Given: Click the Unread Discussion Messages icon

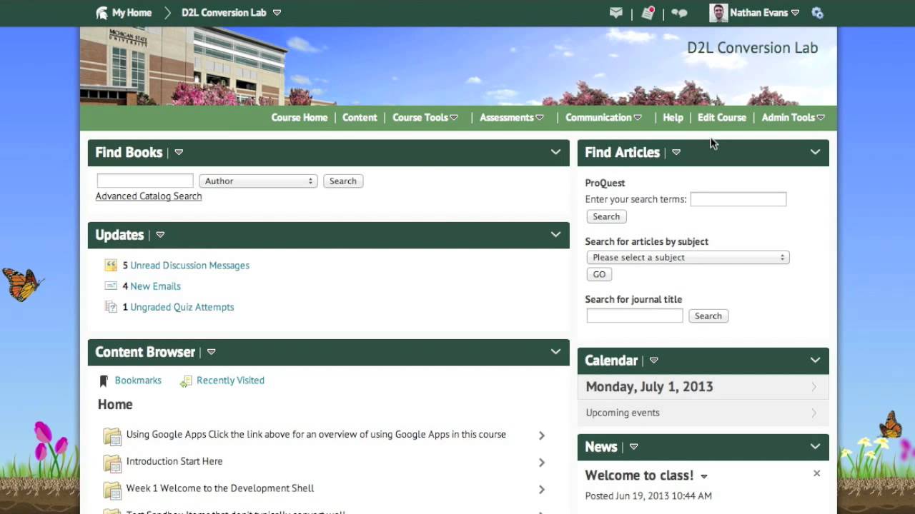Looking at the screenshot, I should coord(111,266).
